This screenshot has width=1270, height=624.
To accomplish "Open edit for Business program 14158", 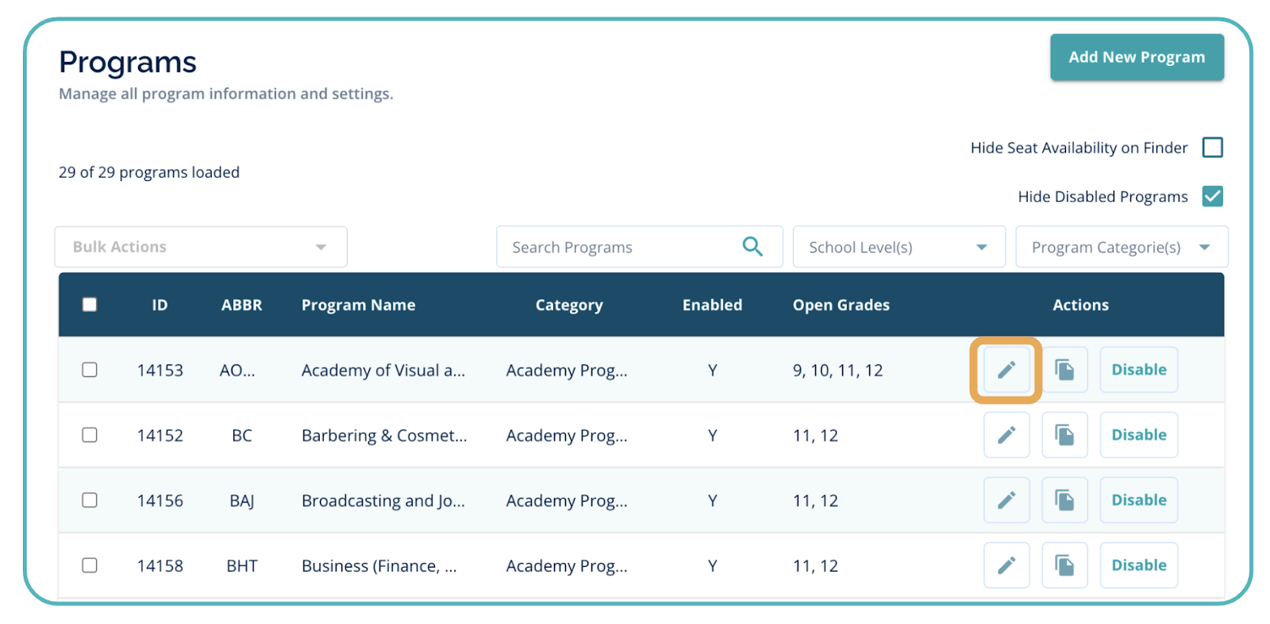I will click(1006, 565).
